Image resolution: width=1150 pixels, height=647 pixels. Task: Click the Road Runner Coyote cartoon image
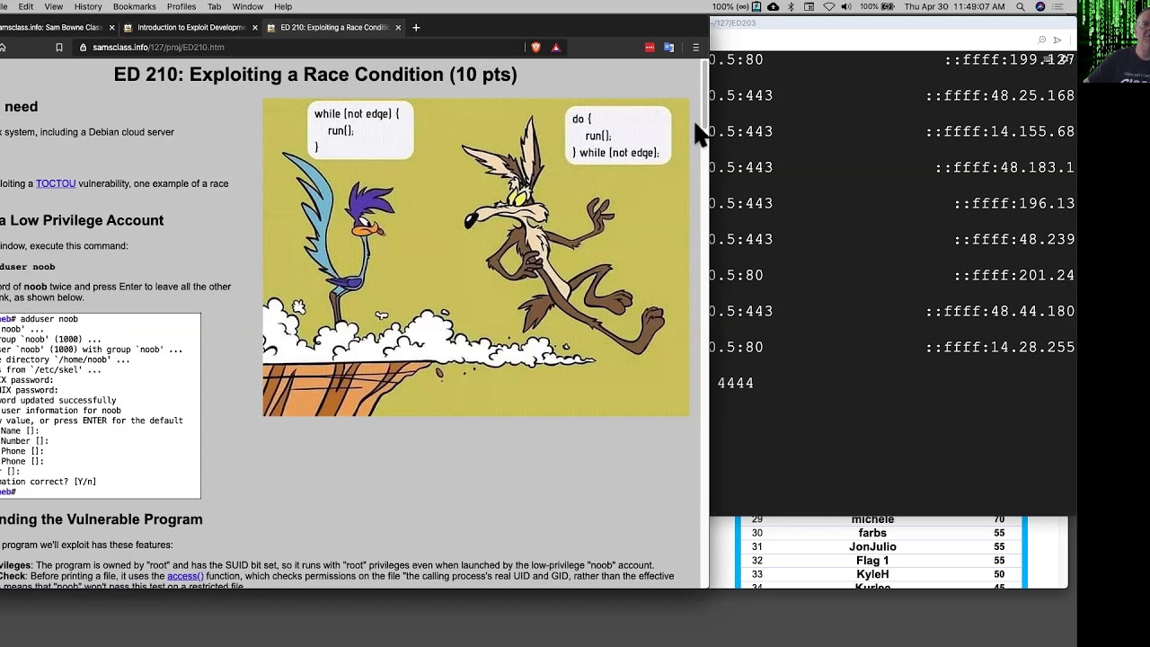(476, 257)
